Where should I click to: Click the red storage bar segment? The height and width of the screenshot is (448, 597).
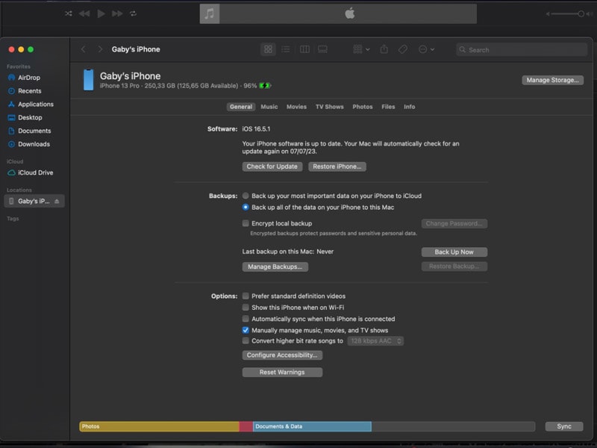pyautogui.click(x=246, y=426)
